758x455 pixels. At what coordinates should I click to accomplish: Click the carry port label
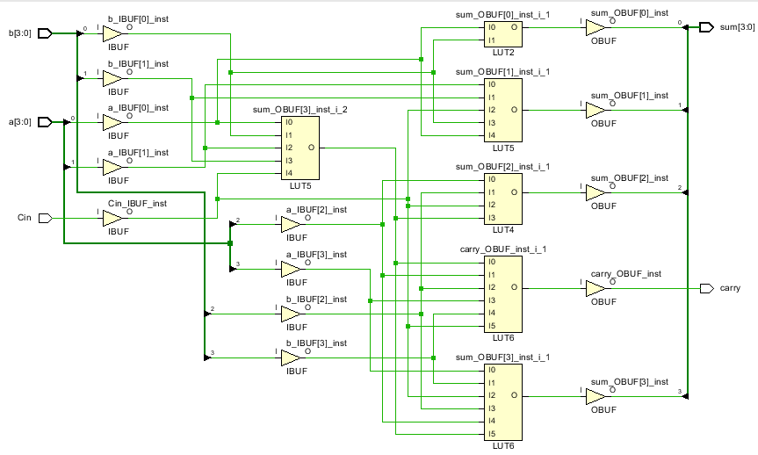[x=730, y=288]
